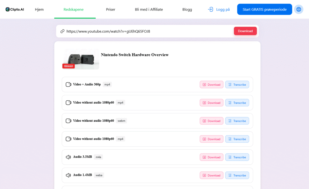Click the speaker icon for Audio 1.4MB
The width and height of the screenshot is (309, 189).
tap(68, 175)
